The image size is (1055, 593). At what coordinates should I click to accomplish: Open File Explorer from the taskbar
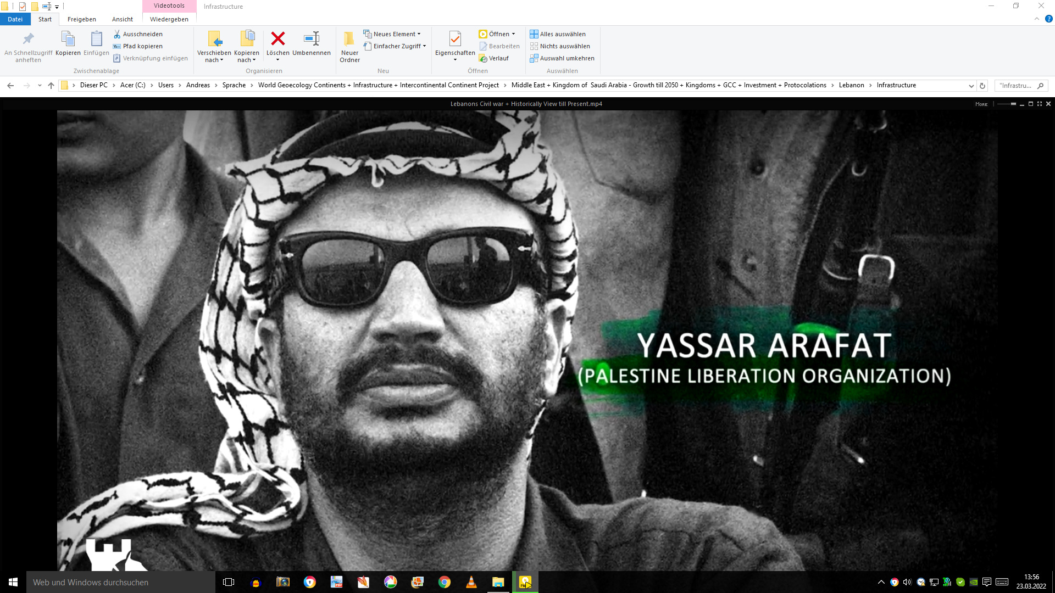498,582
